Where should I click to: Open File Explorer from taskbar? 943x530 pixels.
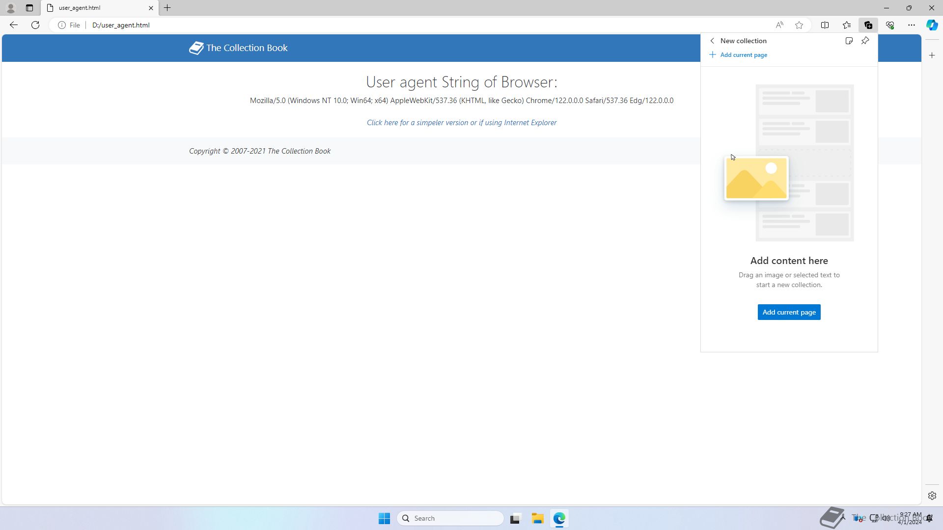tap(537, 518)
